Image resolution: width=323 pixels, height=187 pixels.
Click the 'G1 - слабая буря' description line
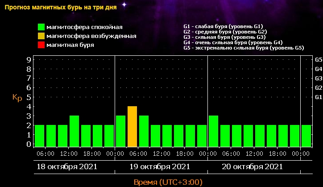(x=223, y=26)
